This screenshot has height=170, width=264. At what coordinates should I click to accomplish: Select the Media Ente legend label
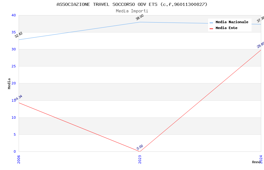[x=226, y=28]
